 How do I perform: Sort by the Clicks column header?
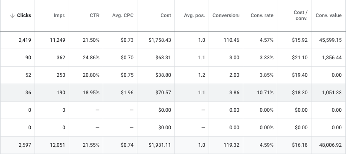point(24,15)
